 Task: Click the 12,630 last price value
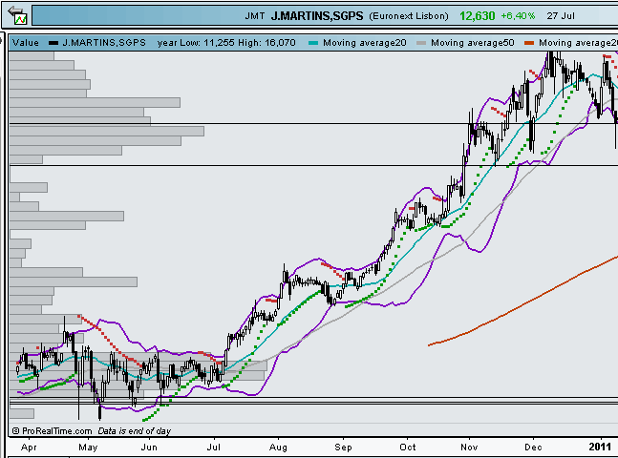[x=477, y=16]
